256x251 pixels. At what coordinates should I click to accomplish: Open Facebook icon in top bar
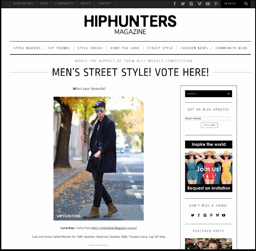point(174,4)
